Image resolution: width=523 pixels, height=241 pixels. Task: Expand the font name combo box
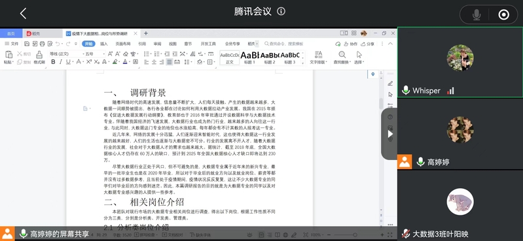pyautogui.click(x=65, y=54)
